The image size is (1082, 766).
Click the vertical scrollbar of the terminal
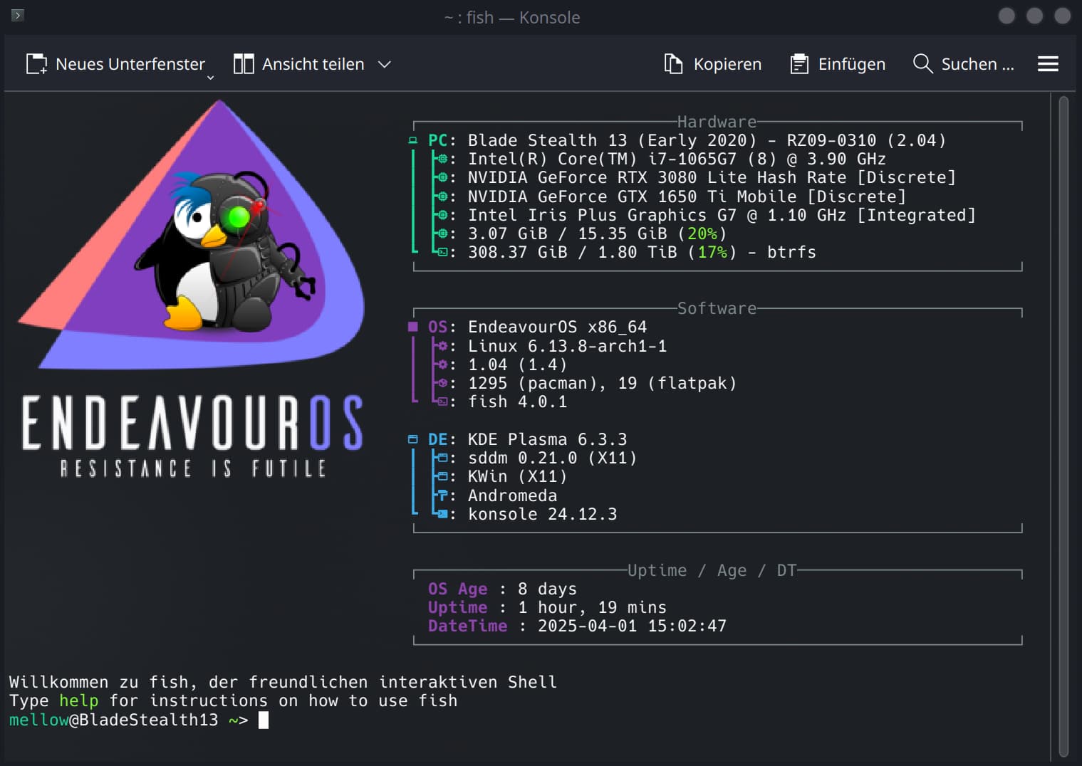click(1063, 427)
